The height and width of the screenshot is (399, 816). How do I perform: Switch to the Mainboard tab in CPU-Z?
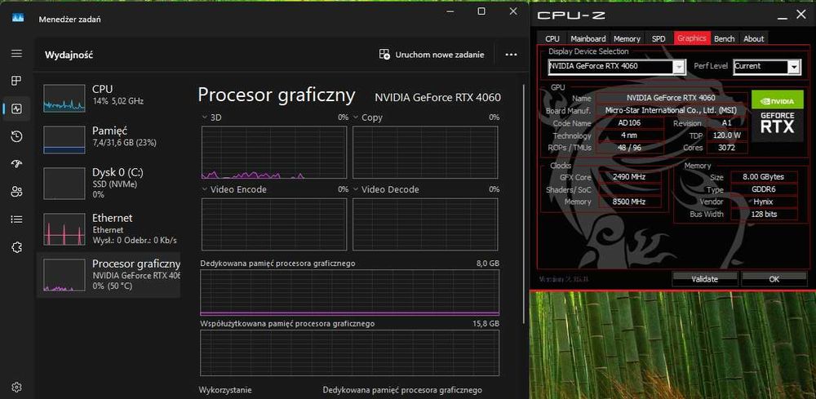[x=588, y=38]
